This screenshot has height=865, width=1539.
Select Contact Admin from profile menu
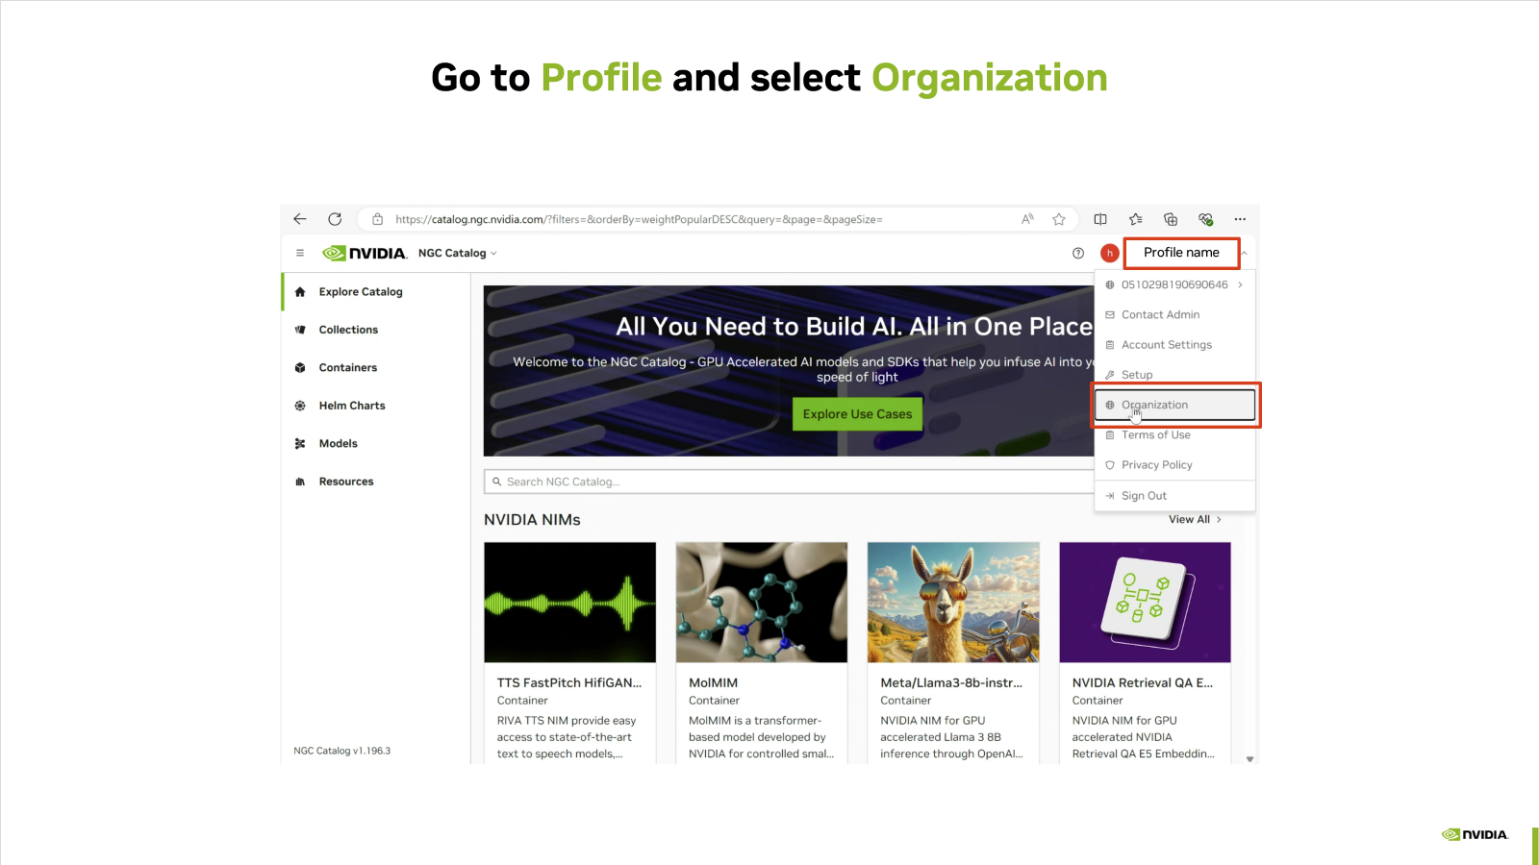click(1174, 314)
